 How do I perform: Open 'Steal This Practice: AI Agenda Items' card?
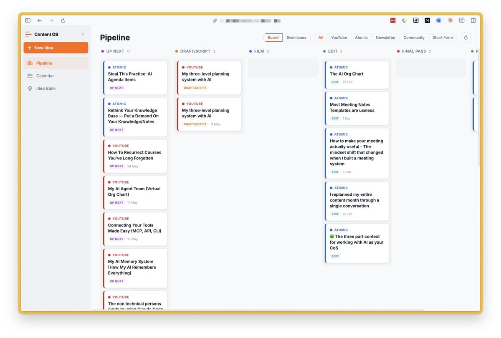pos(135,78)
